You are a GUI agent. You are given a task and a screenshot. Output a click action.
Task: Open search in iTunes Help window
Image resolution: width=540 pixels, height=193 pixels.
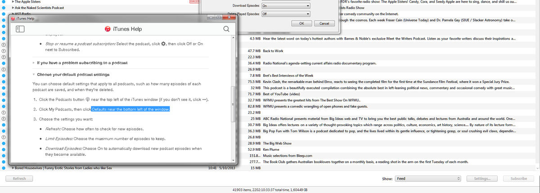tap(226, 29)
